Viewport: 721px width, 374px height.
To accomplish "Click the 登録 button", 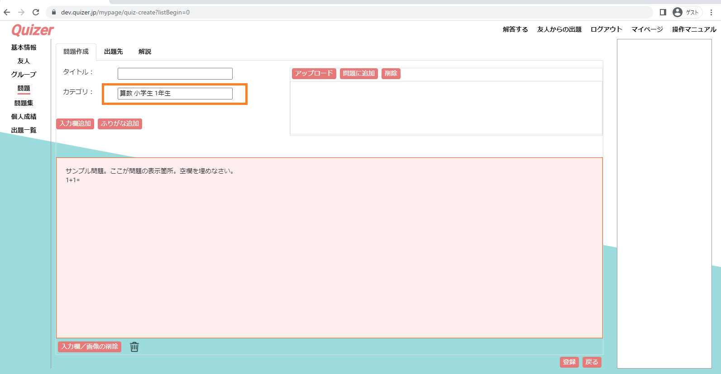I will click(x=569, y=362).
